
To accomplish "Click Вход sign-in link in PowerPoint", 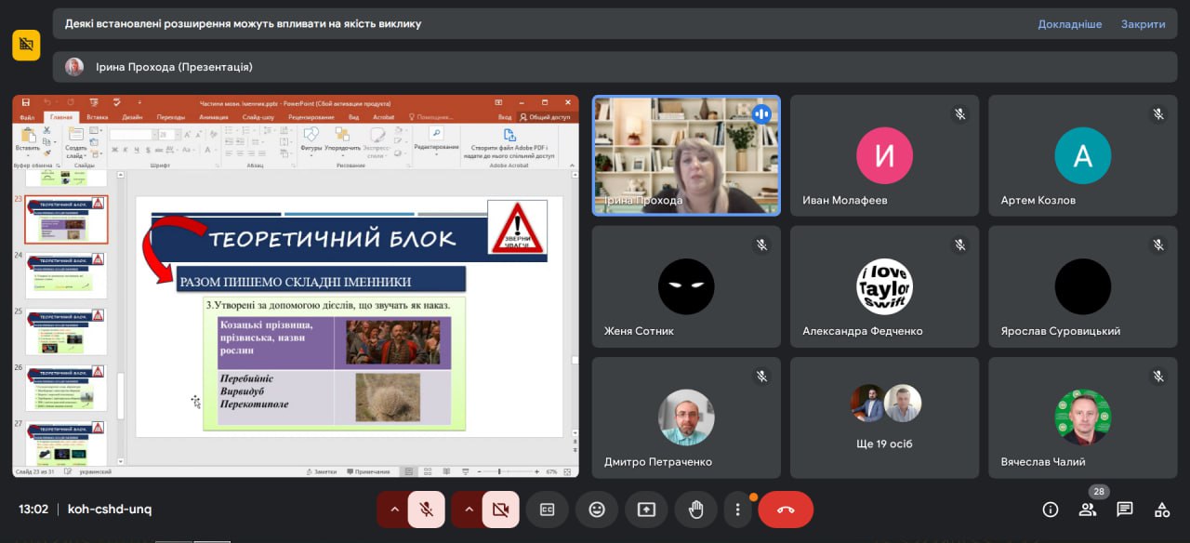I will (x=505, y=118).
